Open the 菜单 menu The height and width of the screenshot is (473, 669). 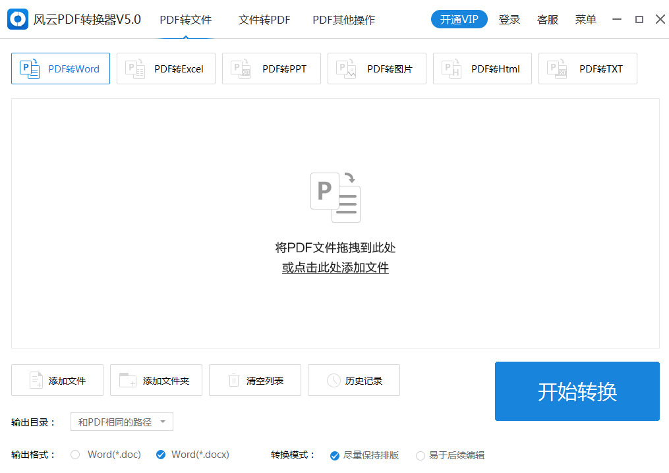click(586, 20)
